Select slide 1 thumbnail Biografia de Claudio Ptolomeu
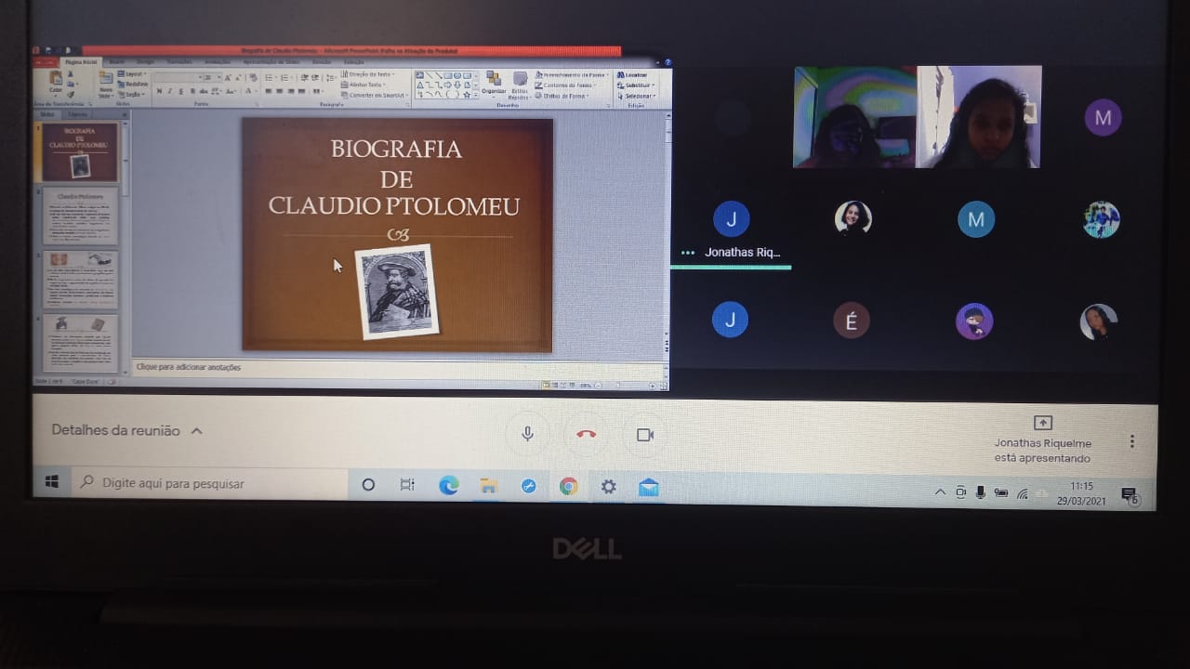The image size is (1190, 669). [80, 152]
